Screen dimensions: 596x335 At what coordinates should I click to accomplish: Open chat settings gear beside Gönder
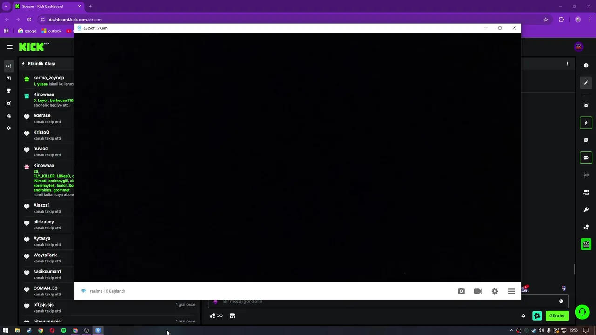pyautogui.click(x=523, y=316)
